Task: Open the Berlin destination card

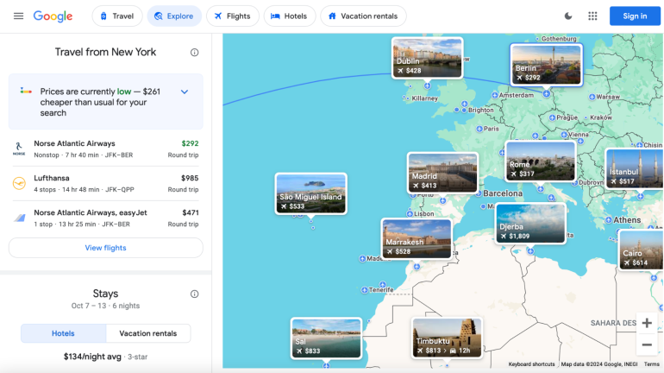Action: [545, 64]
